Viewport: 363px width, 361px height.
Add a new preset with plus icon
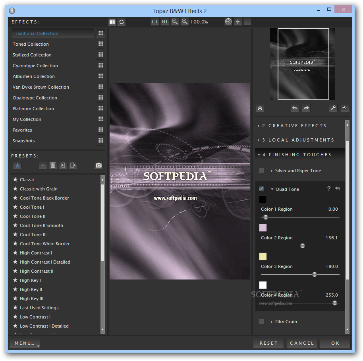click(x=43, y=165)
